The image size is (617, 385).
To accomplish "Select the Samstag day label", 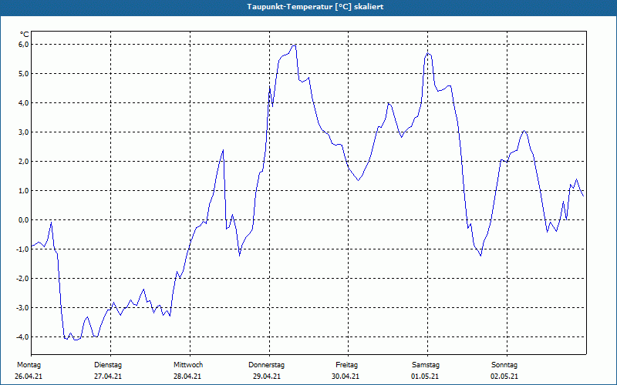I will point(426,365).
